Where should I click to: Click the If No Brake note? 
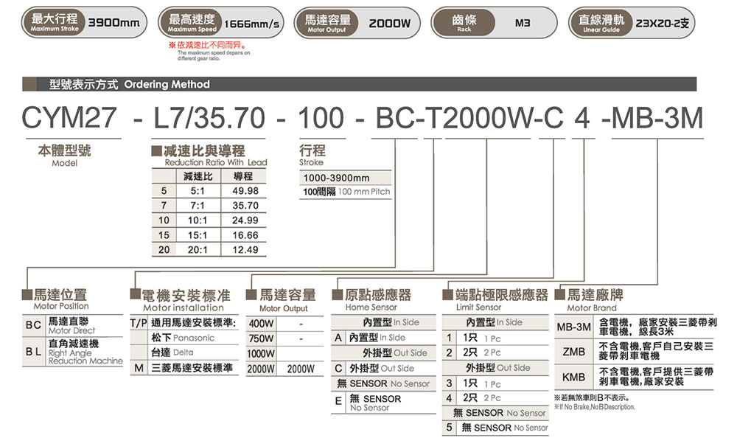pos(595,407)
